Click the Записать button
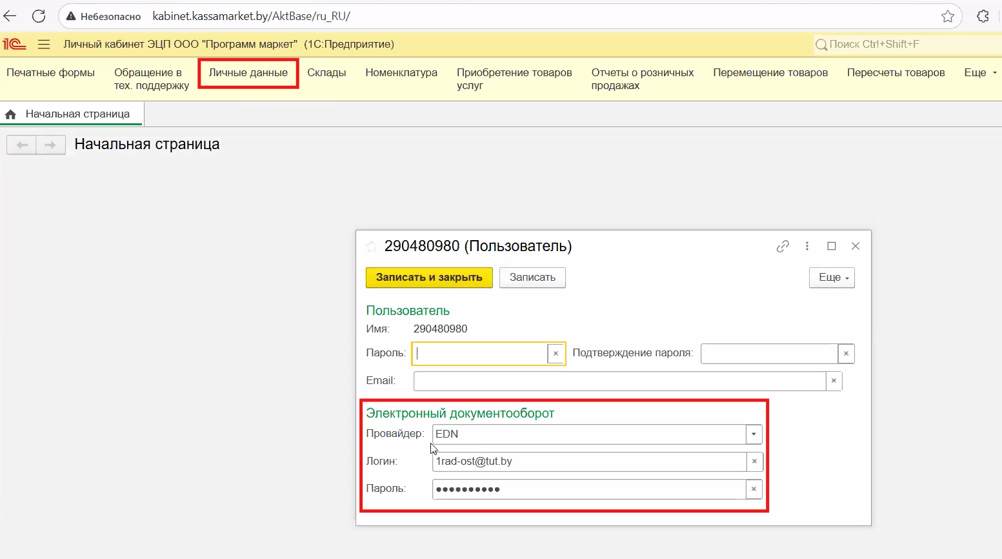 pyautogui.click(x=532, y=278)
